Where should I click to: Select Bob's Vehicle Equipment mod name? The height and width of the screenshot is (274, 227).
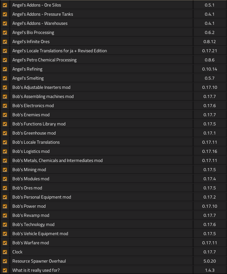pos(40,234)
